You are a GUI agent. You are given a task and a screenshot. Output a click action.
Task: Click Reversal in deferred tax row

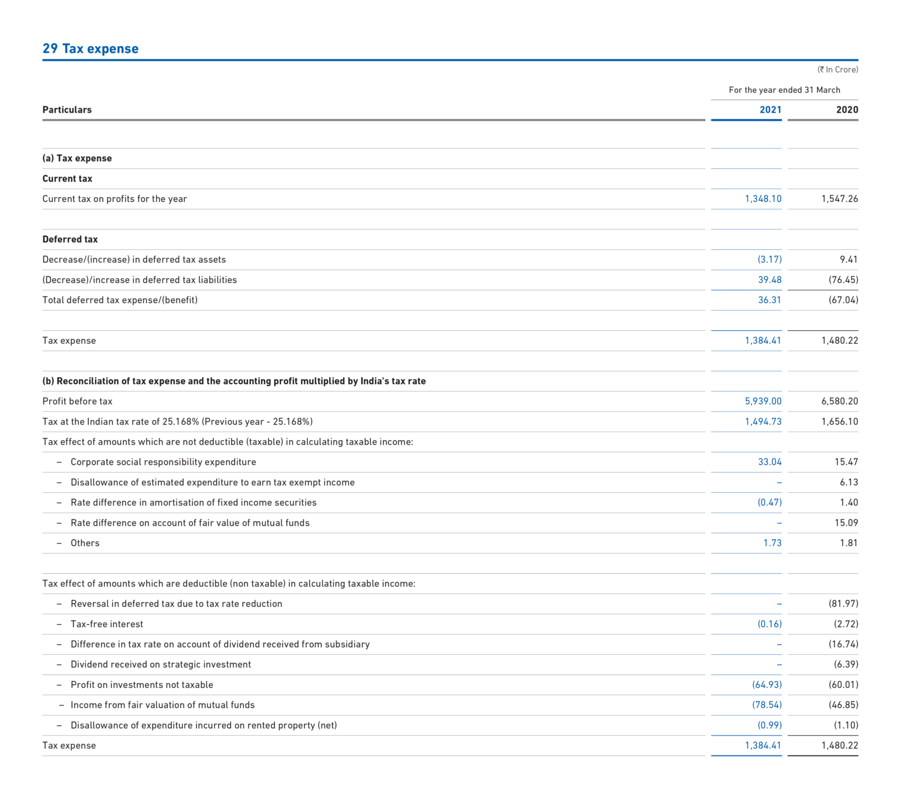[176, 603]
